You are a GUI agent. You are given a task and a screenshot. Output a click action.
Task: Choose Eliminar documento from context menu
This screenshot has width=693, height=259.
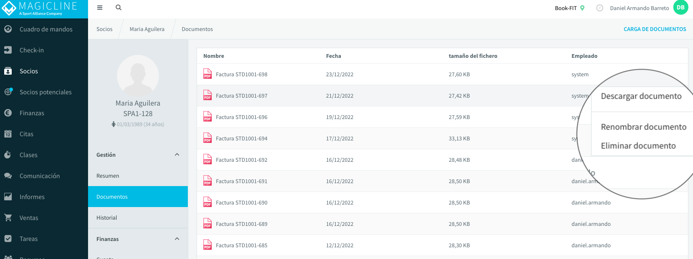coord(638,145)
